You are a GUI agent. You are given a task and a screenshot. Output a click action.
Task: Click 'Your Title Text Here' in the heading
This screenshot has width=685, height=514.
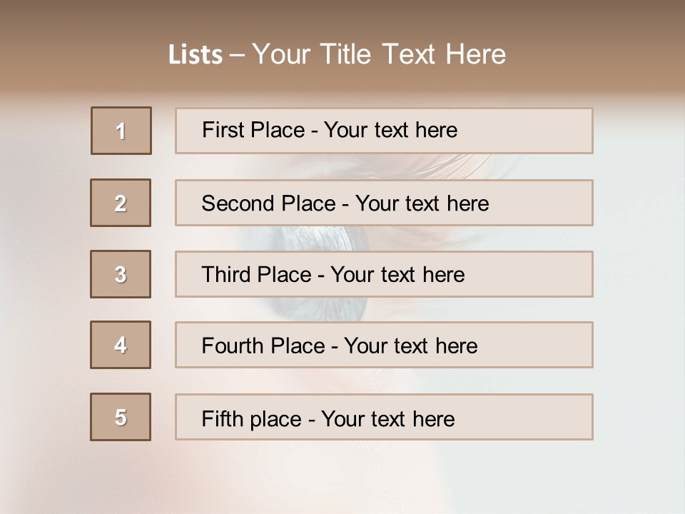(379, 54)
